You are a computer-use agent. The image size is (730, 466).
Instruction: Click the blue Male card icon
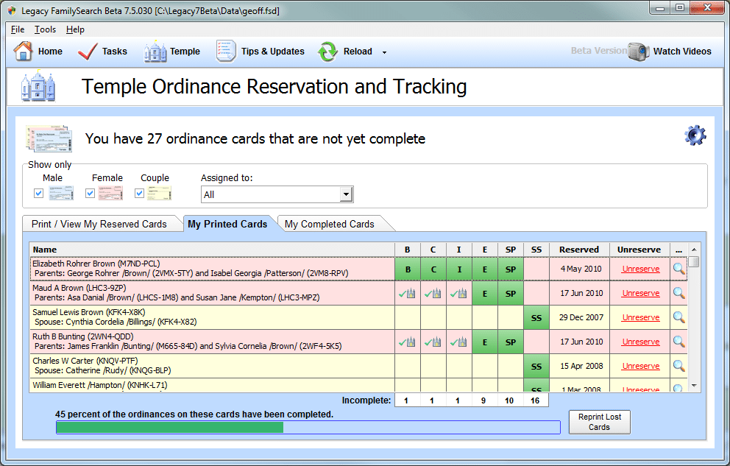[x=62, y=193]
